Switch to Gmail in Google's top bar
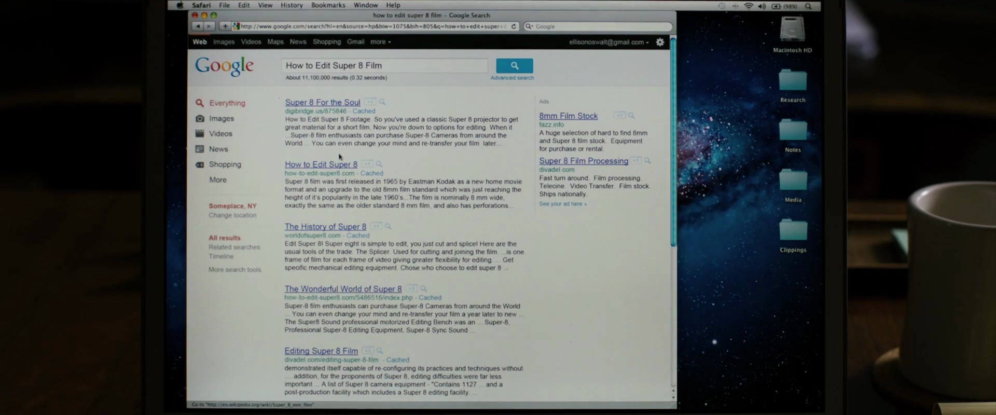Screen dimensions: 996x415 pos(355,42)
